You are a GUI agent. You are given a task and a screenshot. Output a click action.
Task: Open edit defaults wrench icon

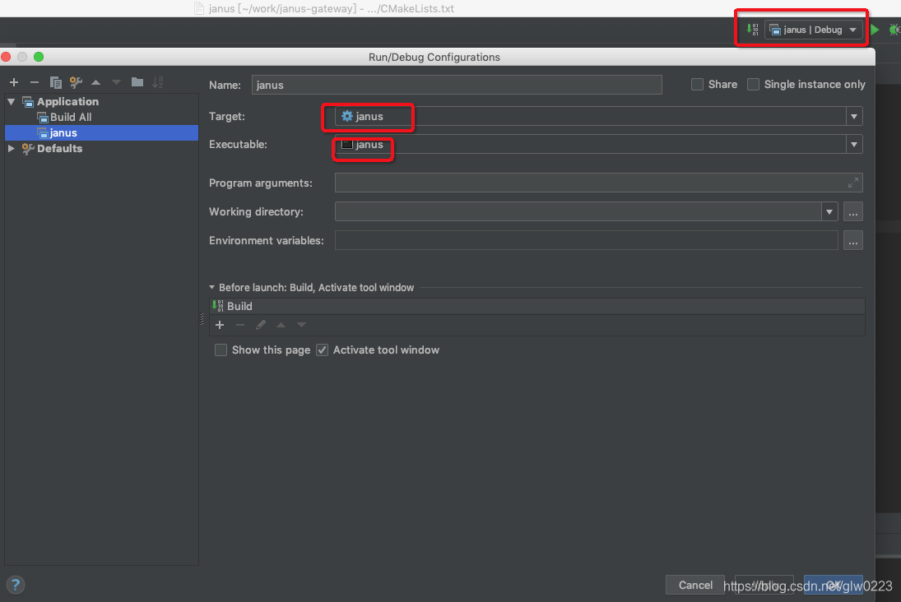click(76, 82)
